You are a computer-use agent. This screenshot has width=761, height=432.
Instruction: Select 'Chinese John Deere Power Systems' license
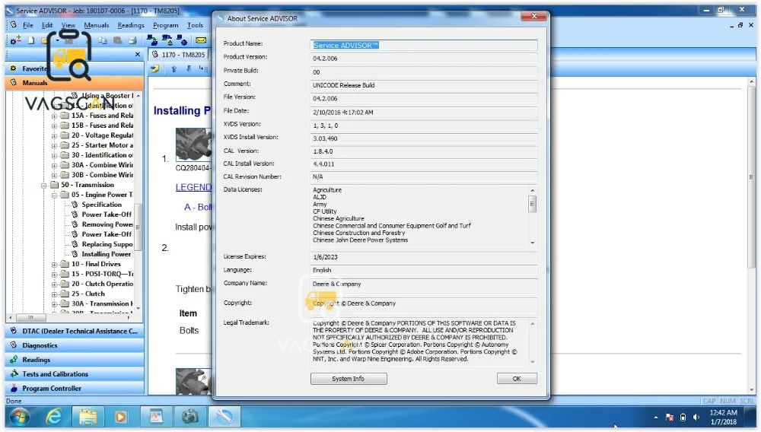click(x=360, y=240)
